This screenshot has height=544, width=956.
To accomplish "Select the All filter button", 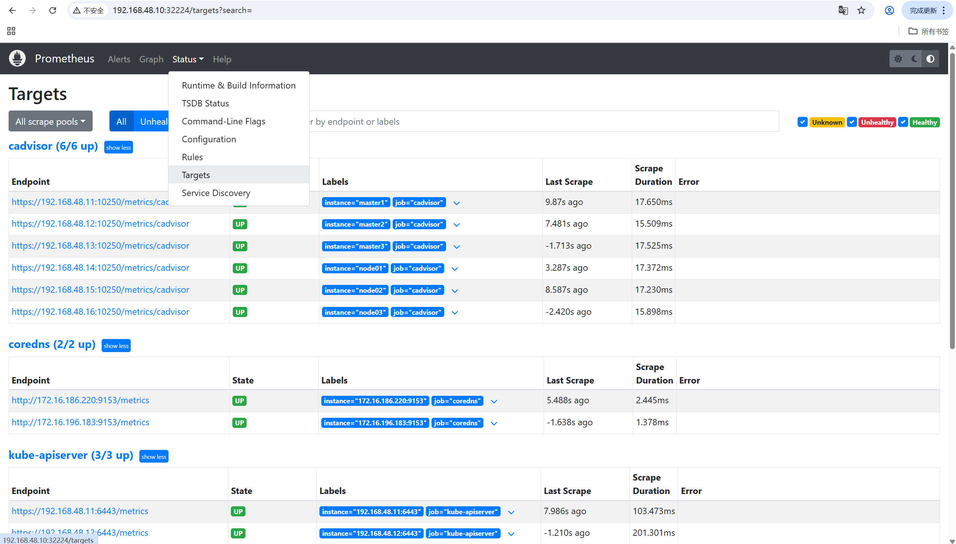I will pos(121,121).
